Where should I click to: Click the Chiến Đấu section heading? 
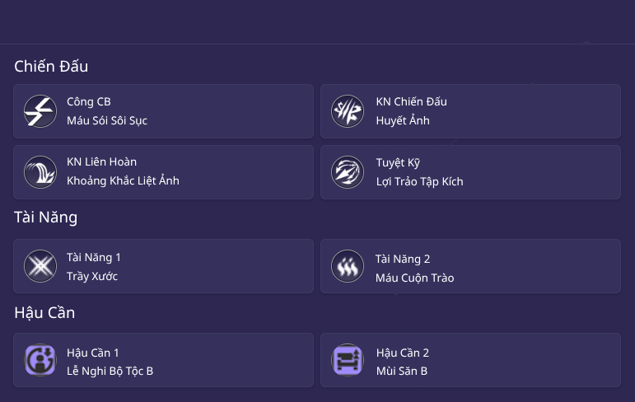click(x=51, y=67)
